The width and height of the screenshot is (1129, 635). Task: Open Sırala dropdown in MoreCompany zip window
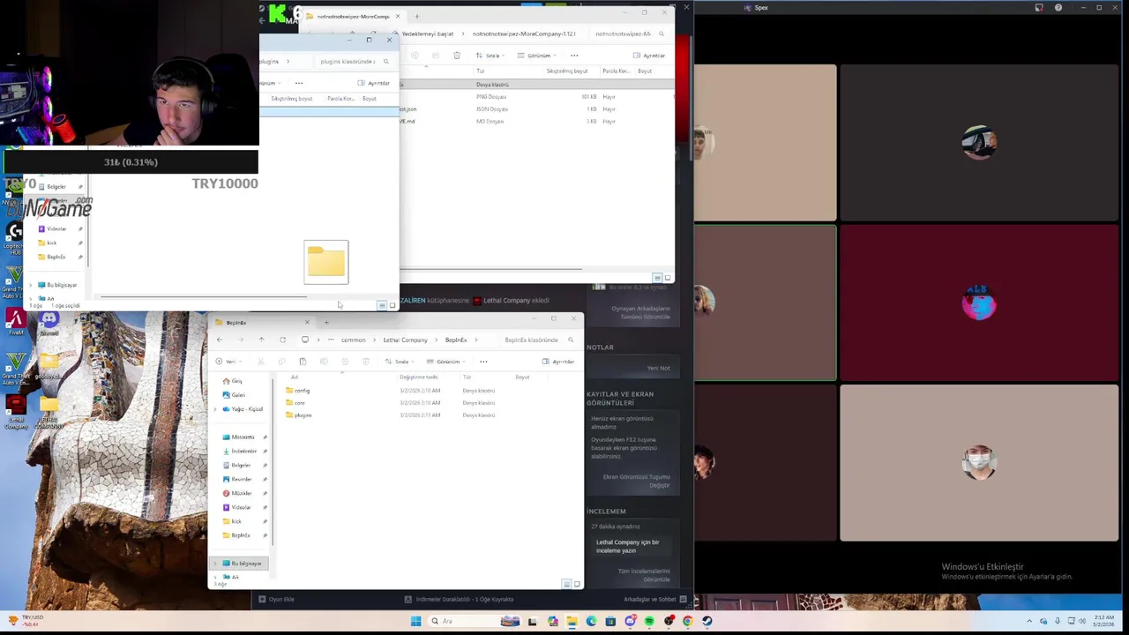click(492, 56)
